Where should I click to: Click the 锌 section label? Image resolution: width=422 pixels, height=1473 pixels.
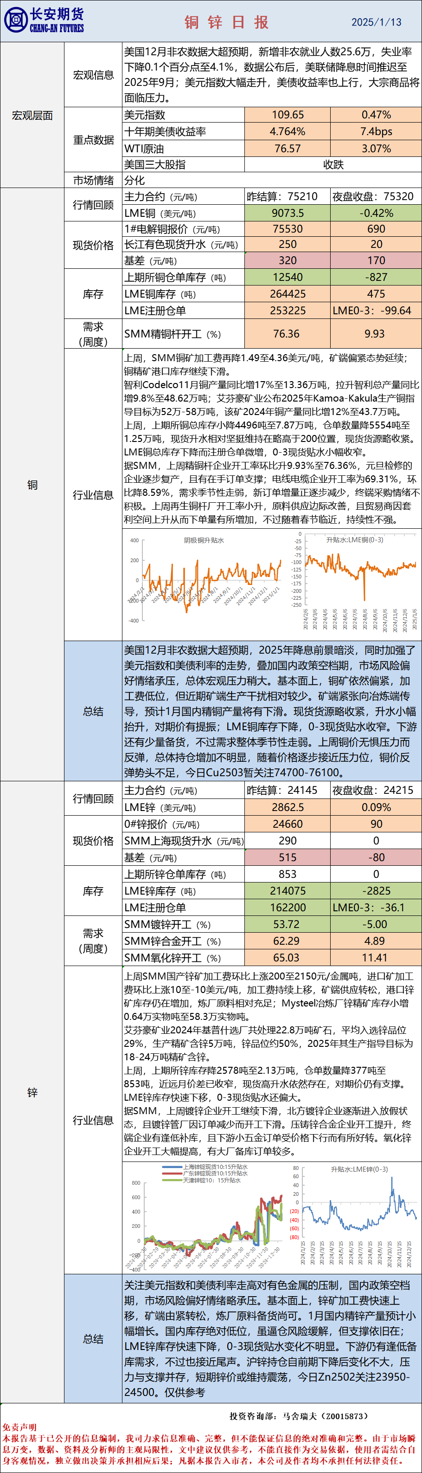point(32,1092)
